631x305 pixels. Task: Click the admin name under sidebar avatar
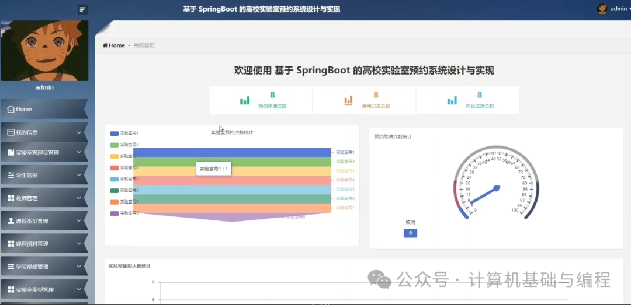pyautogui.click(x=44, y=87)
